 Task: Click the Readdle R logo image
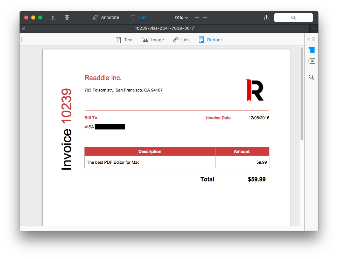(x=255, y=90)
